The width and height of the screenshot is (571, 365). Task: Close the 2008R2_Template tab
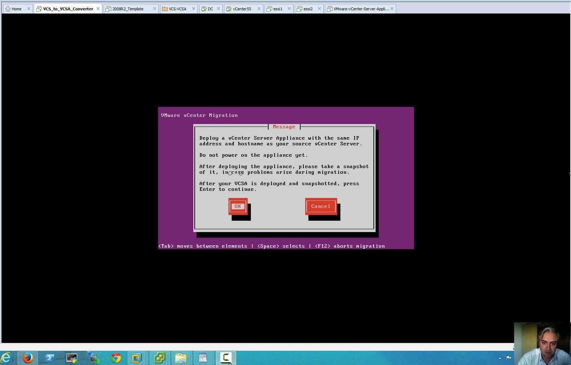[x=155, y=9]
